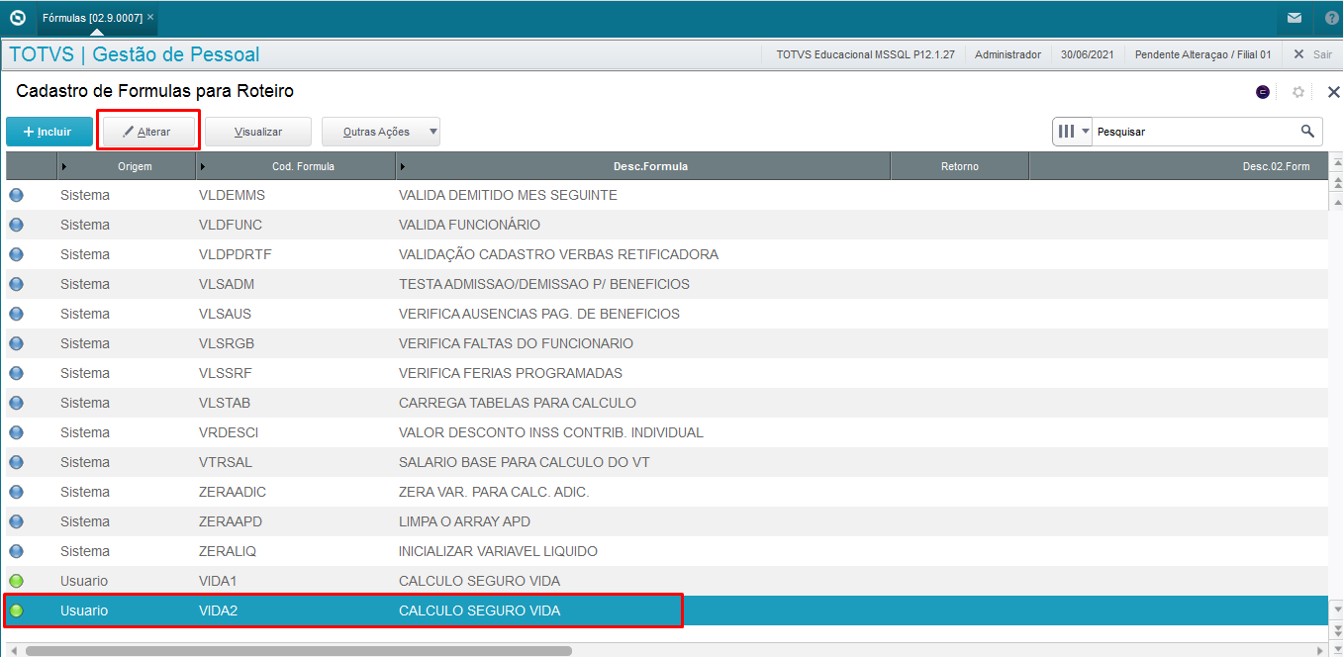Click the Visualizar button
The image size is (1343, 657).
[258, 132]
